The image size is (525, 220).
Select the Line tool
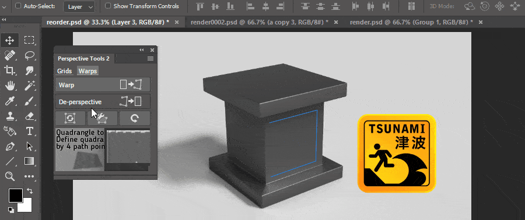point(10,161)
